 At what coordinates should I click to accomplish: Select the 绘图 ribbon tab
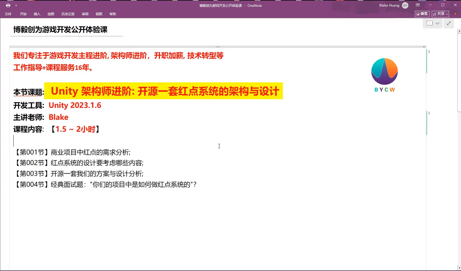coord(51,14)
